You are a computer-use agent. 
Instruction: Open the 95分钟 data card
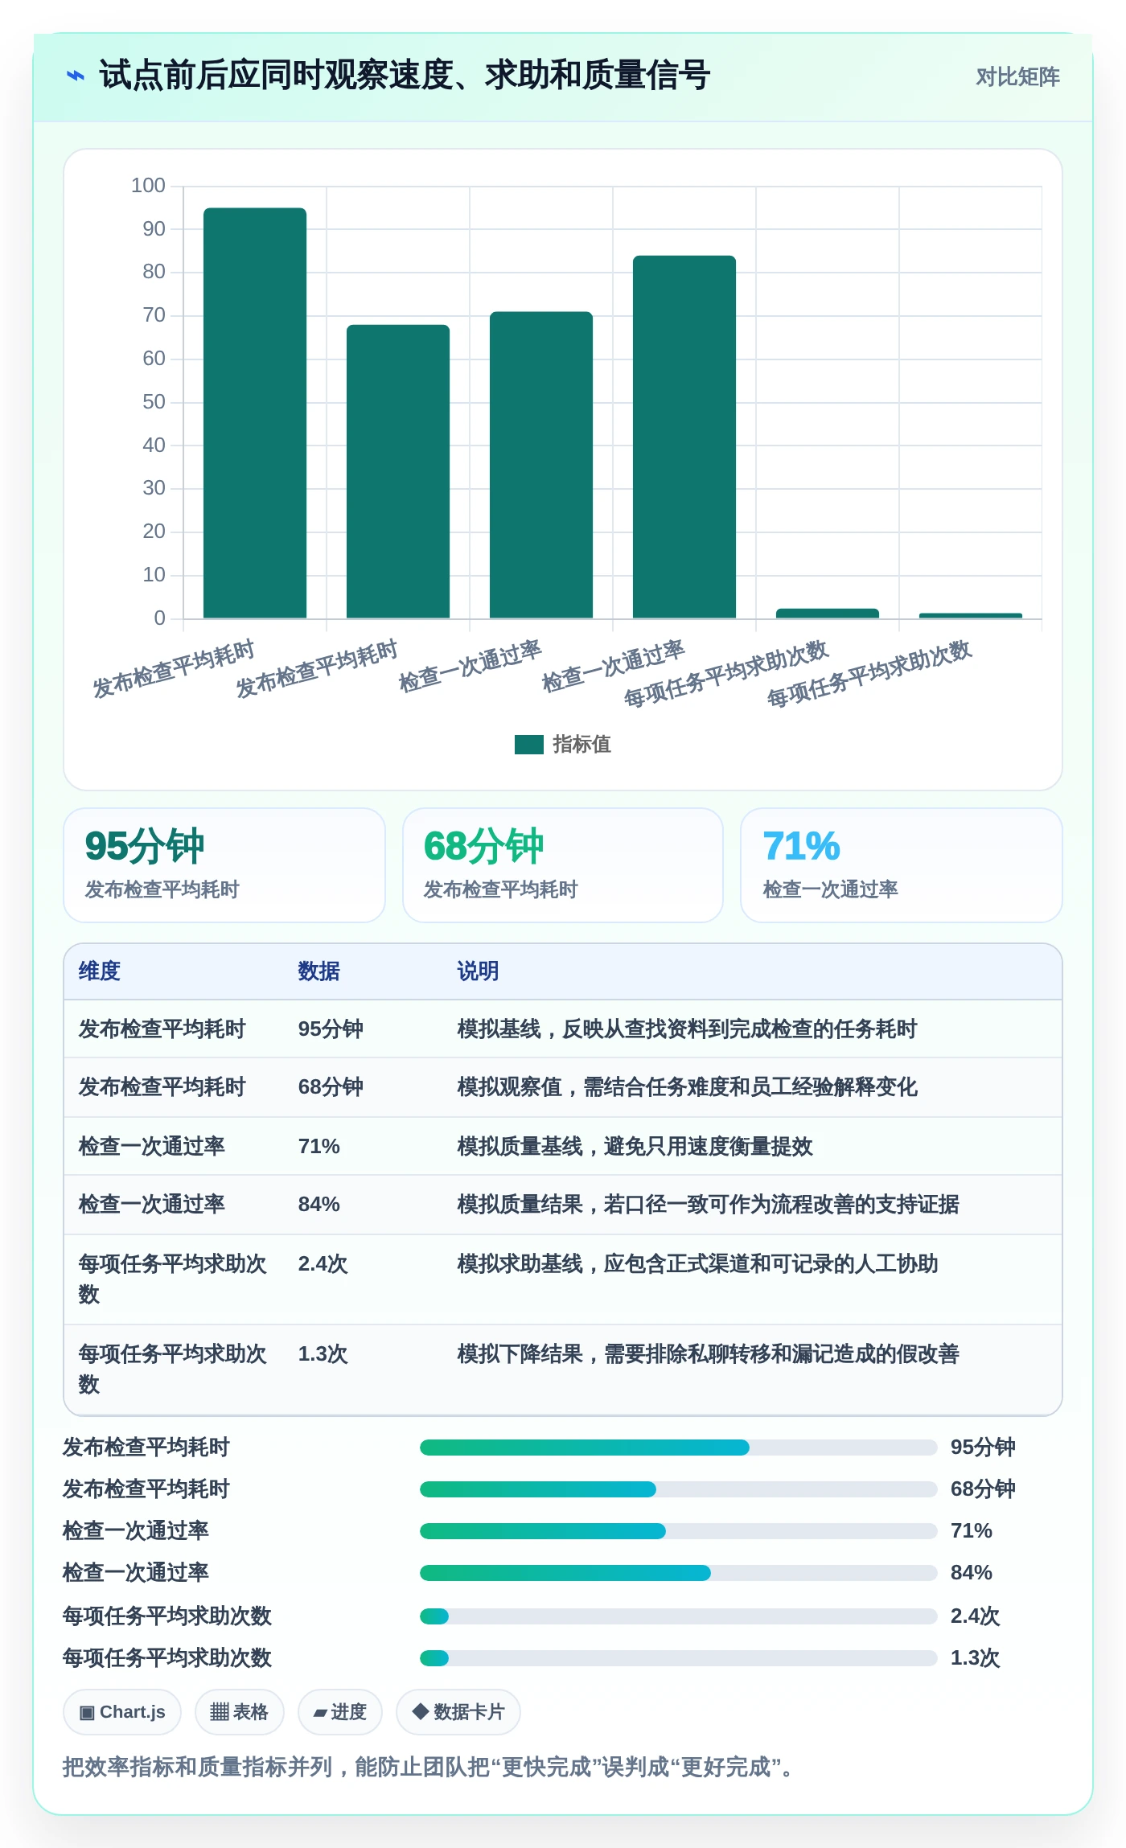tap(224, 865)
